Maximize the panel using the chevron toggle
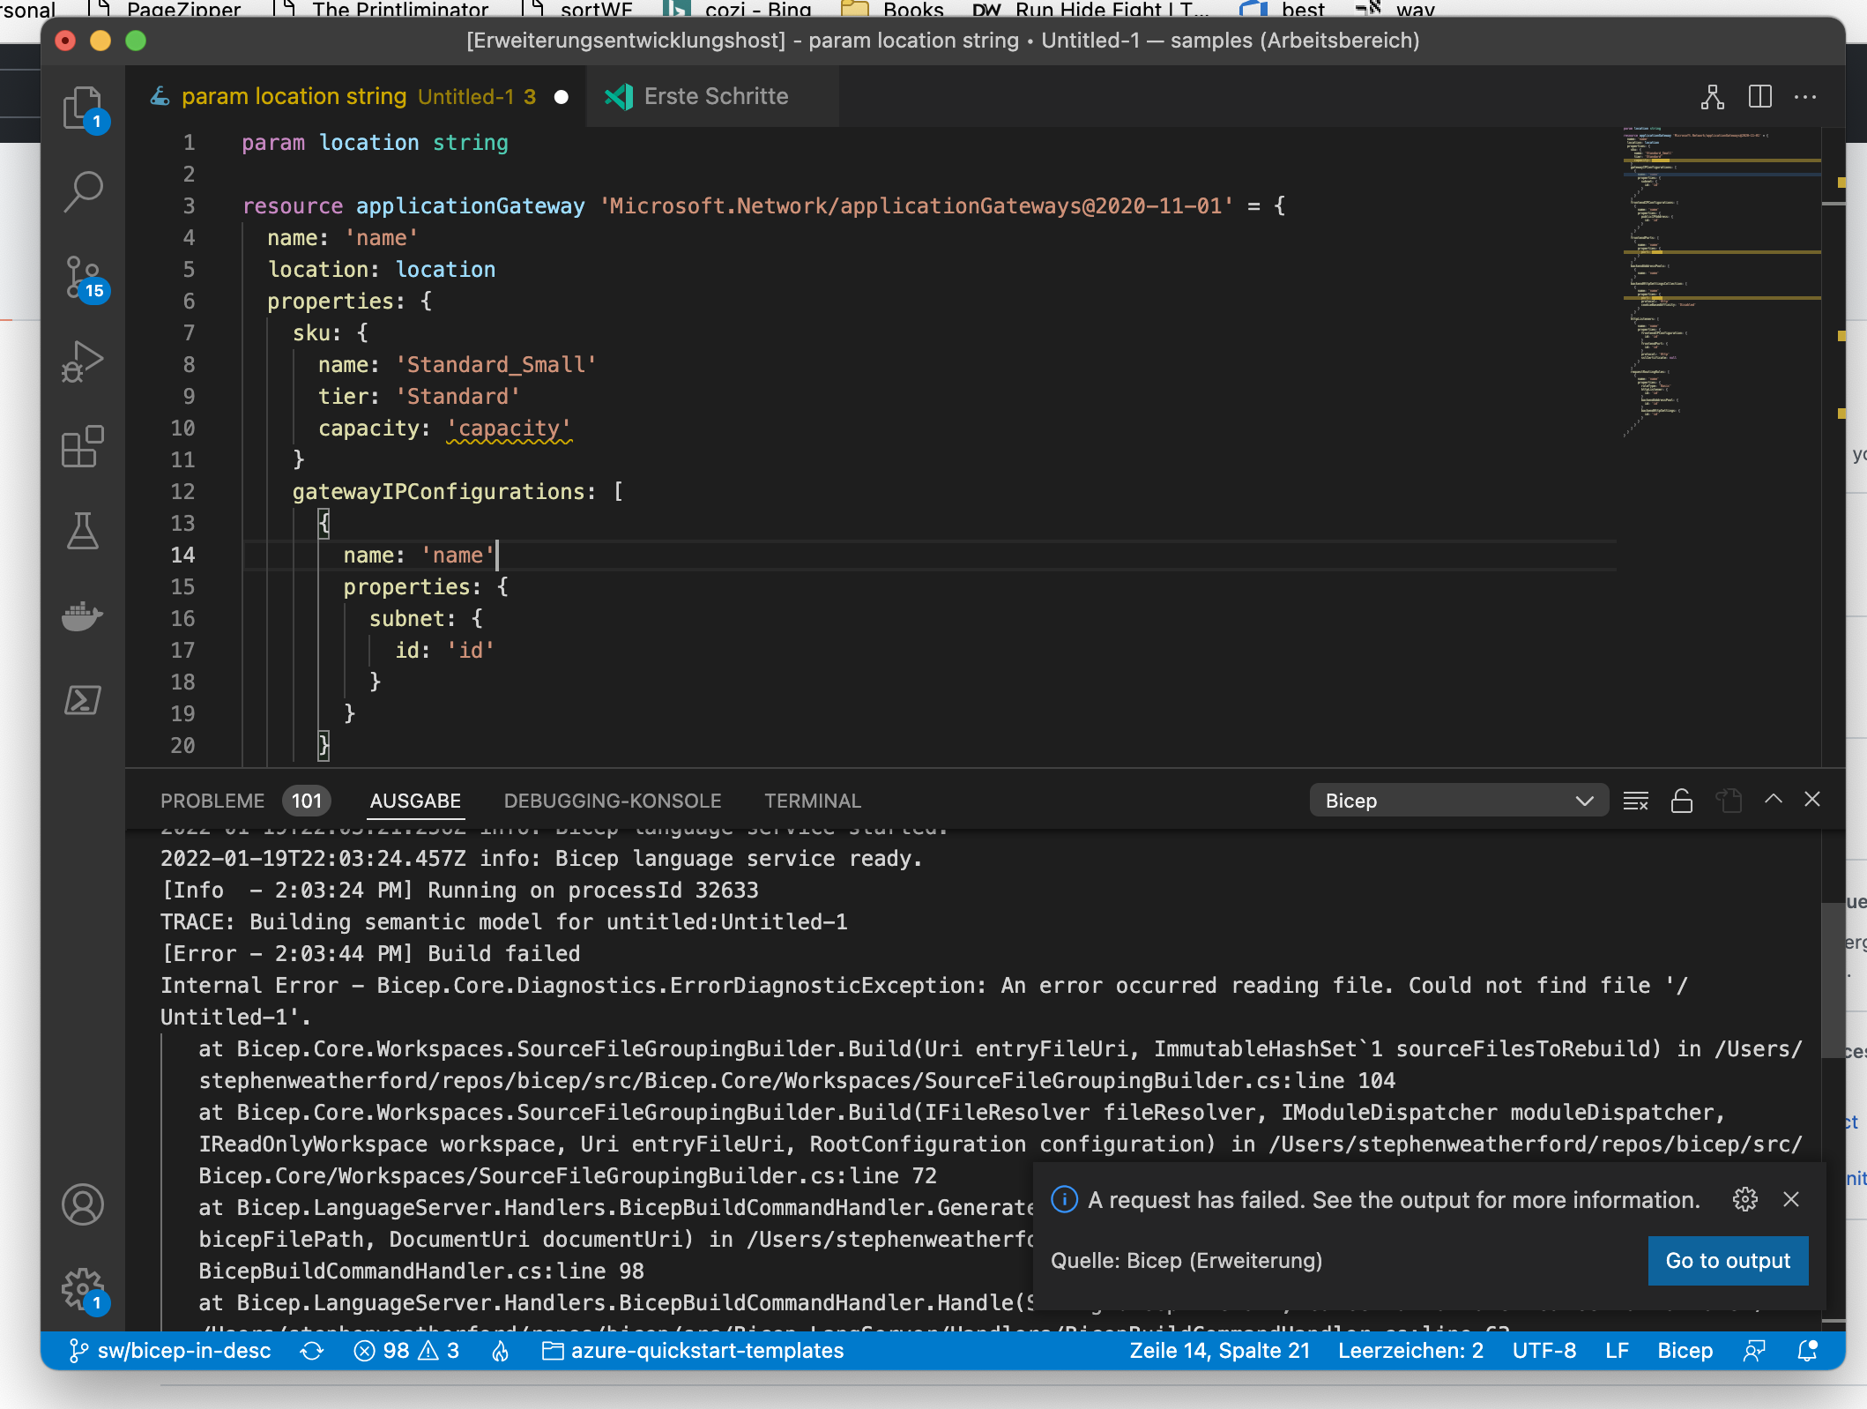1867x1409 pixels. 1772,801
